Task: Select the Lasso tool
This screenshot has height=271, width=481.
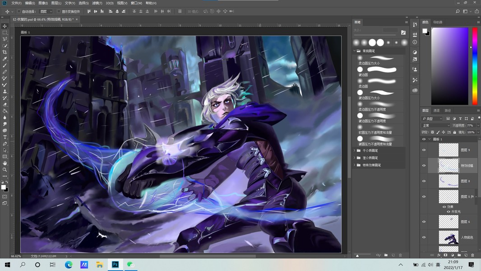Action: pos(5,39)
